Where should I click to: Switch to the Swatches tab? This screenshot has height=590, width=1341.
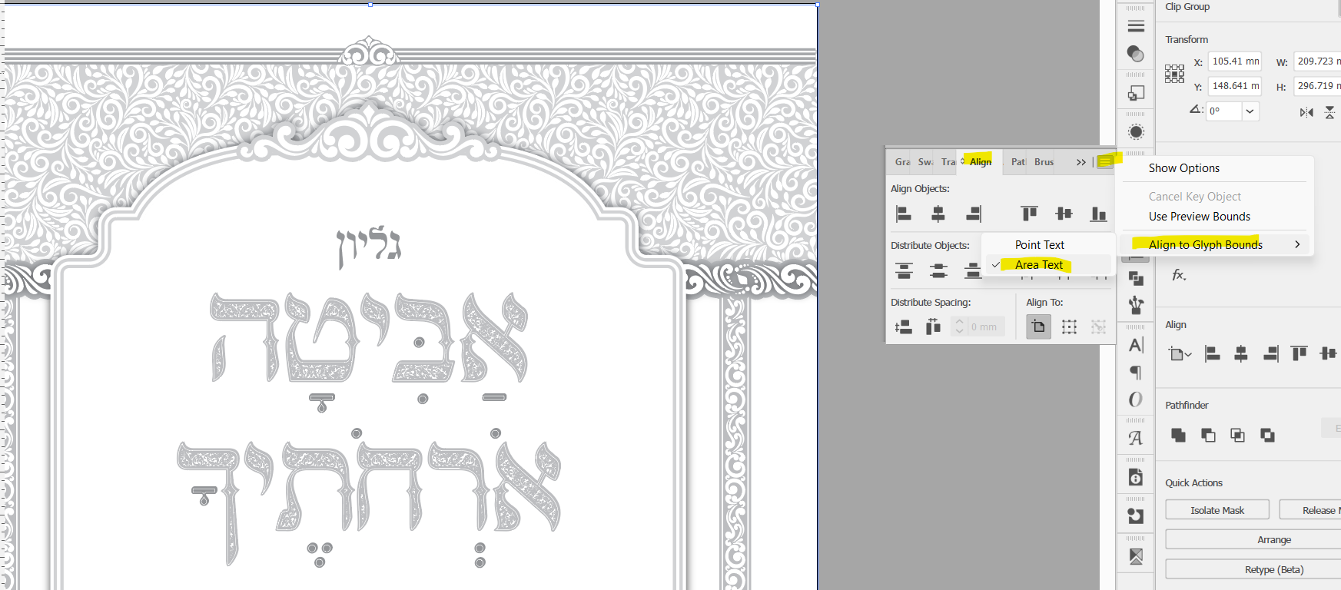coord(925,162)
